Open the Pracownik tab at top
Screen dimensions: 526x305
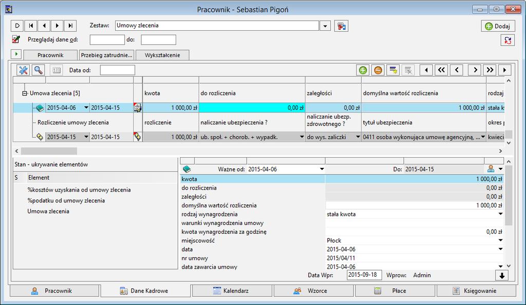50,55
